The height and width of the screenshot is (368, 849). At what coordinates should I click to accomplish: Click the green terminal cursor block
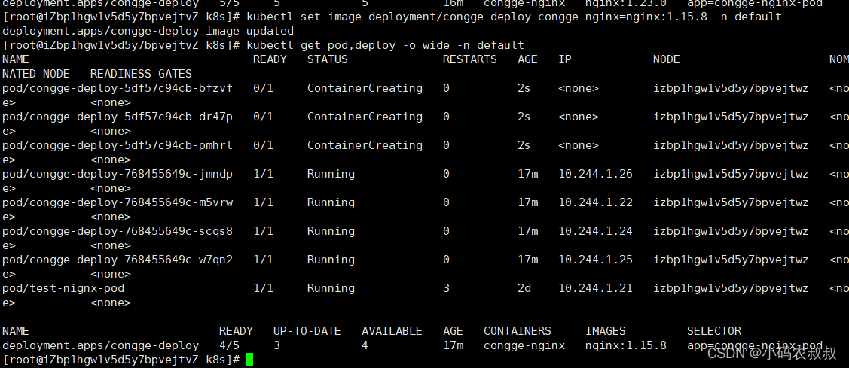[250, 360]
